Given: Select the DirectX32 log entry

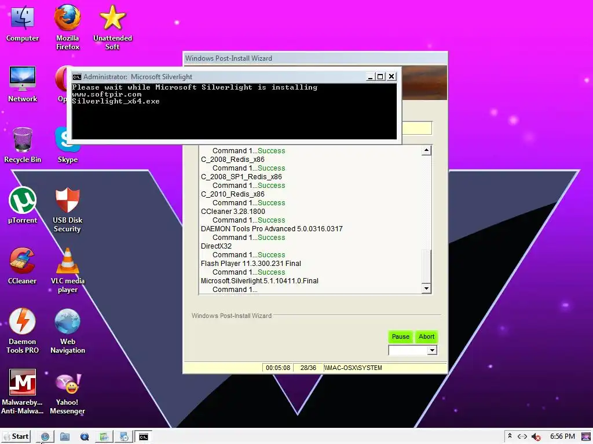Looking at the screenshot, I should coord(217,246).
